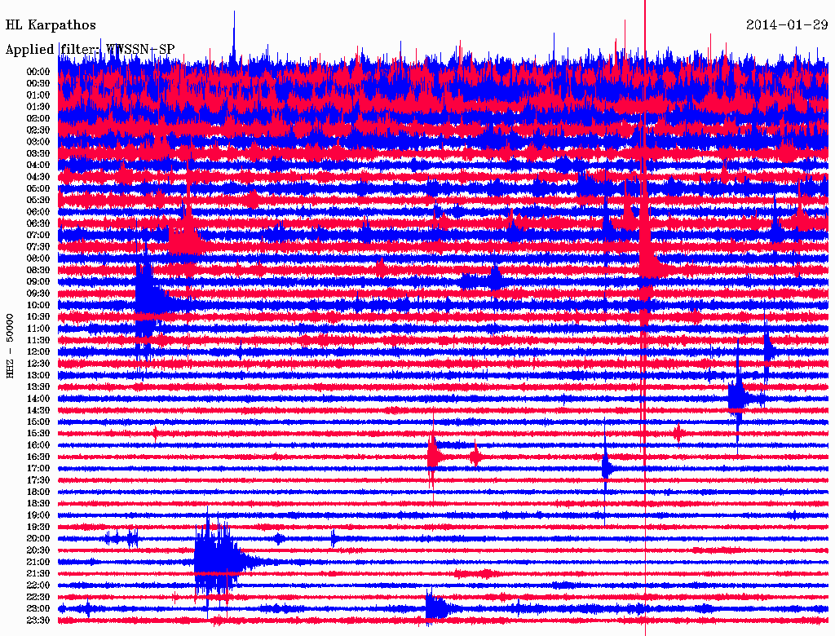Click the 23:30 time label
The width and height of the screenshot is (835, 636).
coord(38,620)
